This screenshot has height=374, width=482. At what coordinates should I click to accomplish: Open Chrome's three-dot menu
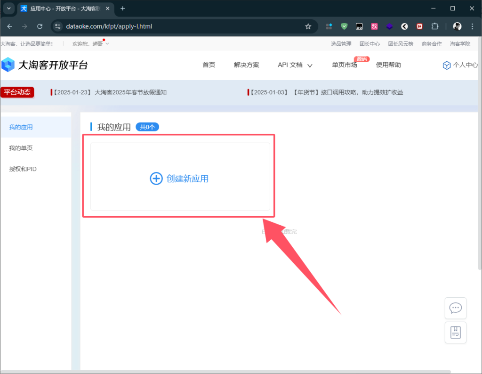pos(472,26)
